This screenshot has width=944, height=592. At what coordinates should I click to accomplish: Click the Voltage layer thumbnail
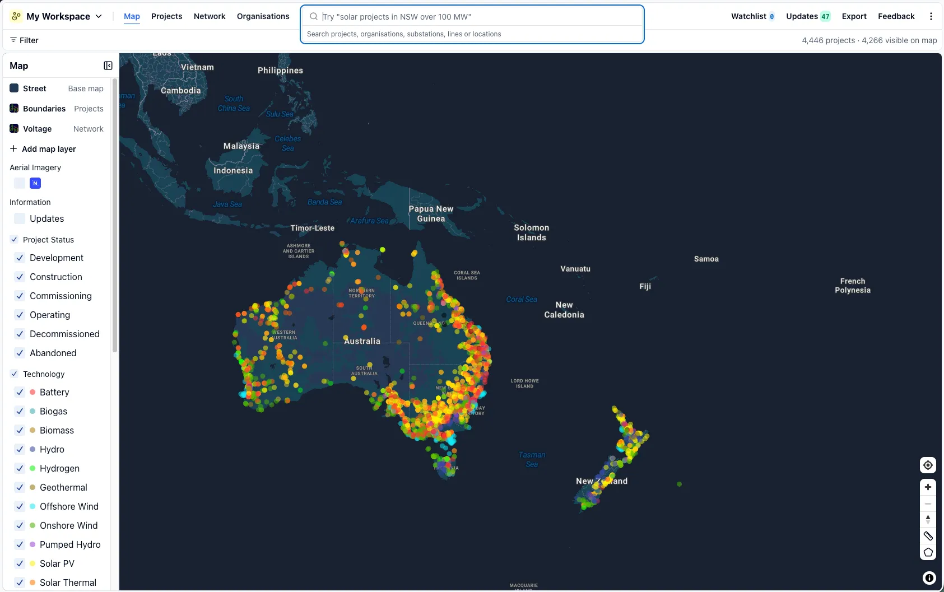14,129
